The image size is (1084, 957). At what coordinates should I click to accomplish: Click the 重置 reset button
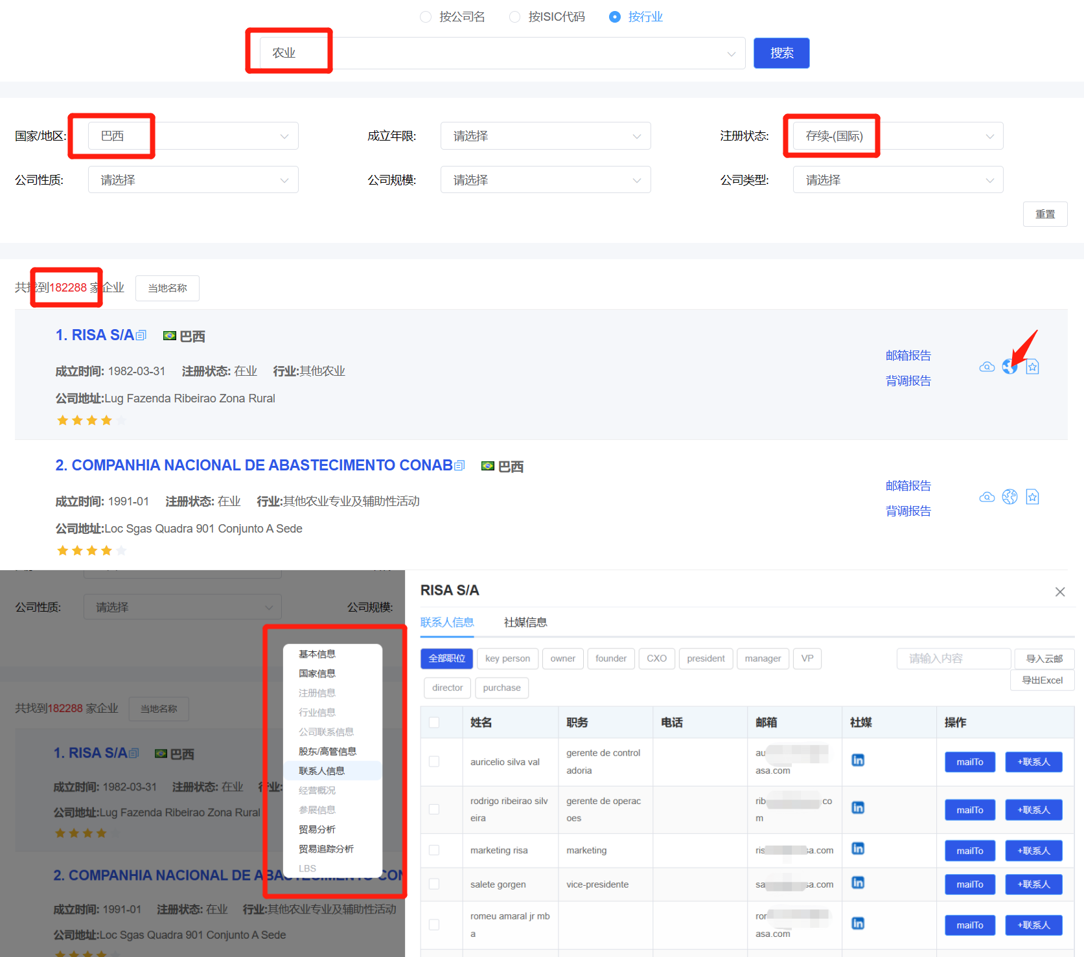(x=1045, y=214)
